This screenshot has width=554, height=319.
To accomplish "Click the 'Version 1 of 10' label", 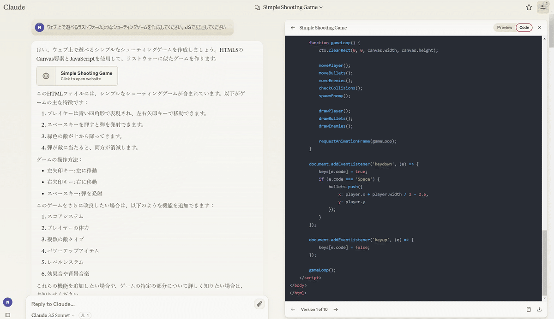I will tap(314, 309).
